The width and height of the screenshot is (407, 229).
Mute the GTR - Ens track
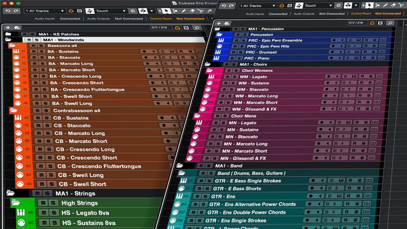coord(197,196)
